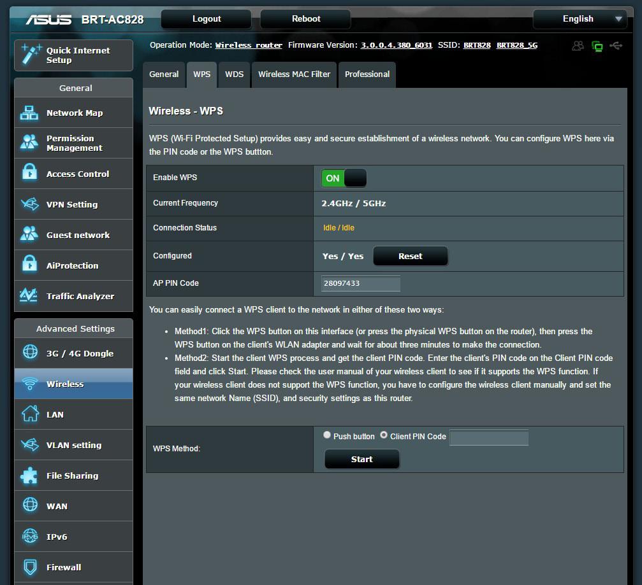Image resolution: width=642 pixels, height=585 pixels.
Task: Open the Network Map menu item
Action: point(74,113)
